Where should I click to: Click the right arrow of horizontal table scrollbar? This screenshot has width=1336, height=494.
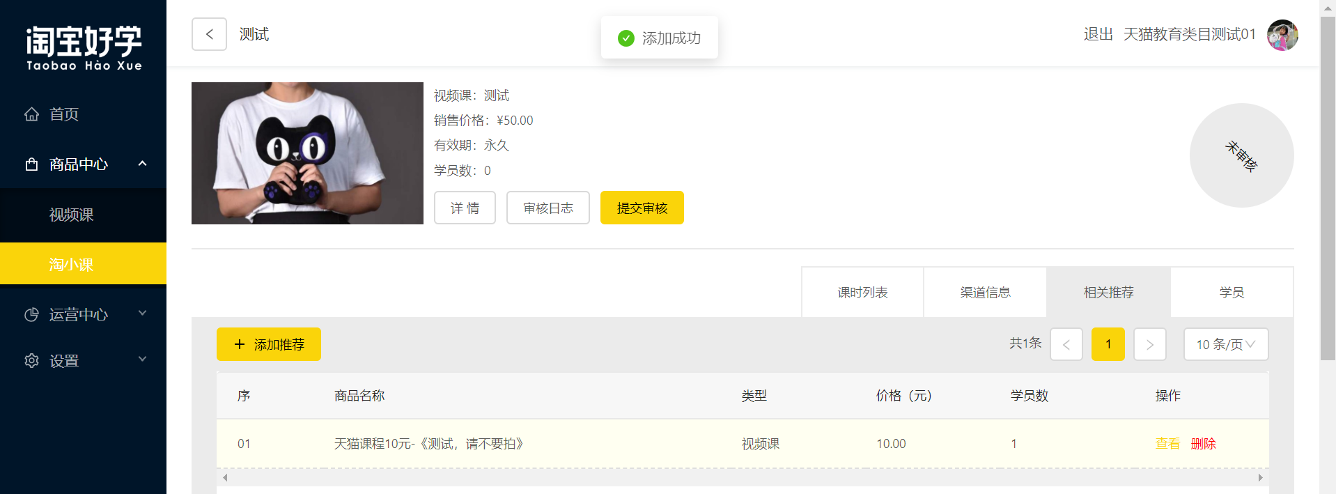point(1260,477)
